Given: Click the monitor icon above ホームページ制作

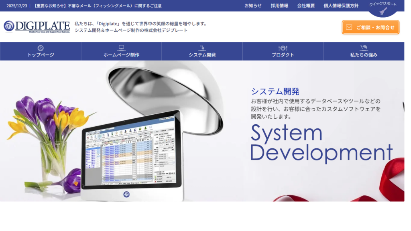Looking at the screenshot, I should [x=121, y=48].
